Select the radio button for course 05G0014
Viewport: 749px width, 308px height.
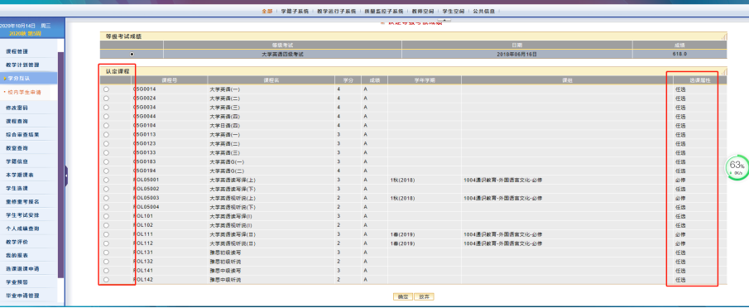pos(106,89)
